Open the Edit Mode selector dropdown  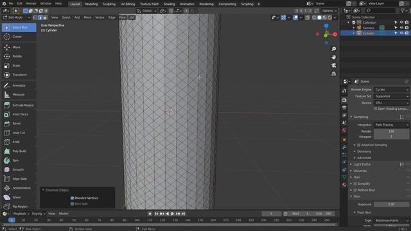click(x=17, y=17)
